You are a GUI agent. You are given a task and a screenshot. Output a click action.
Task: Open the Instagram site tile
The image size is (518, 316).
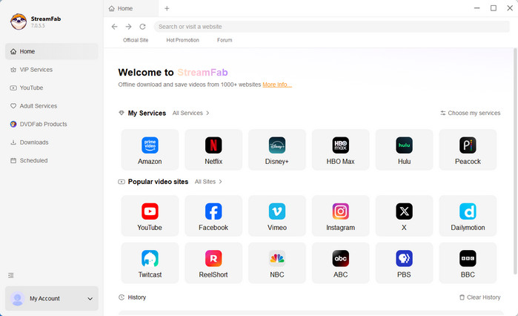click(x=341, y=216)
